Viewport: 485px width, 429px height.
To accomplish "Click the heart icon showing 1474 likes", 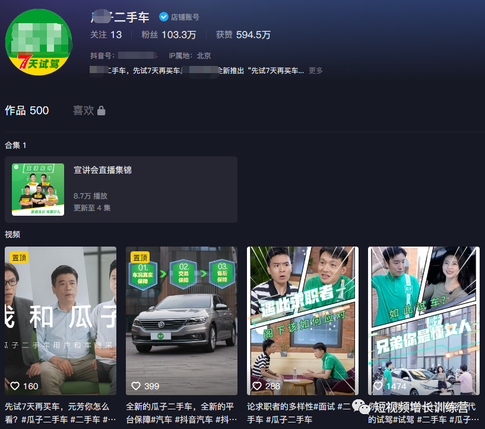I will pyautogui.click(x=378, y=386).
